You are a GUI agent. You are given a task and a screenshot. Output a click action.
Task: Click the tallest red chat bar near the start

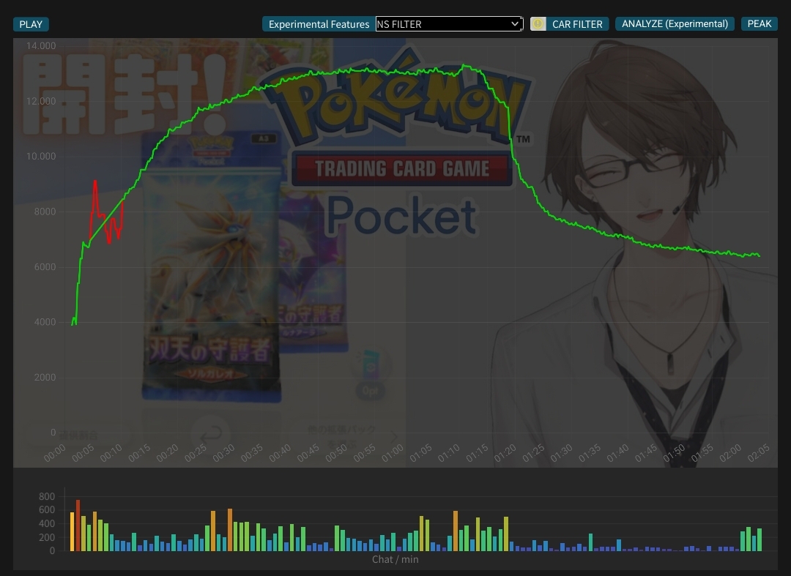[78, 525]
